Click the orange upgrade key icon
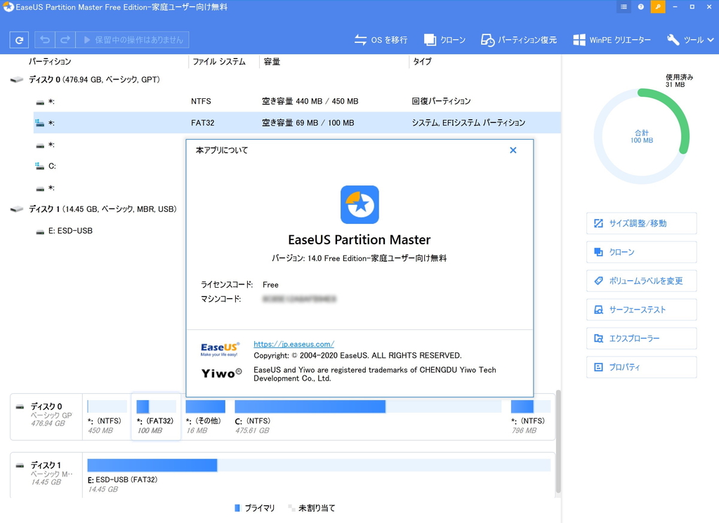Screen dimensions: 719x523 coord(657,6)
